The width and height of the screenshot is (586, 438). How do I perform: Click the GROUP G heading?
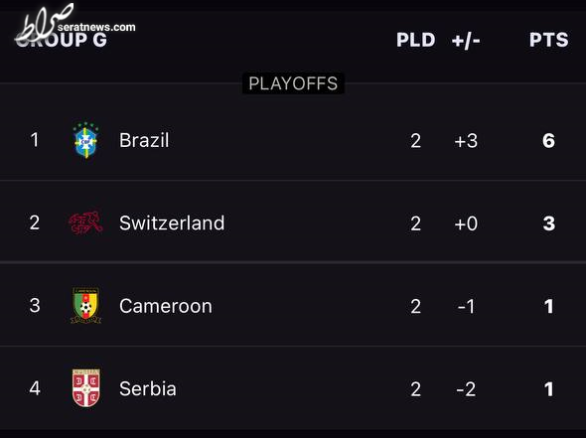62,40
